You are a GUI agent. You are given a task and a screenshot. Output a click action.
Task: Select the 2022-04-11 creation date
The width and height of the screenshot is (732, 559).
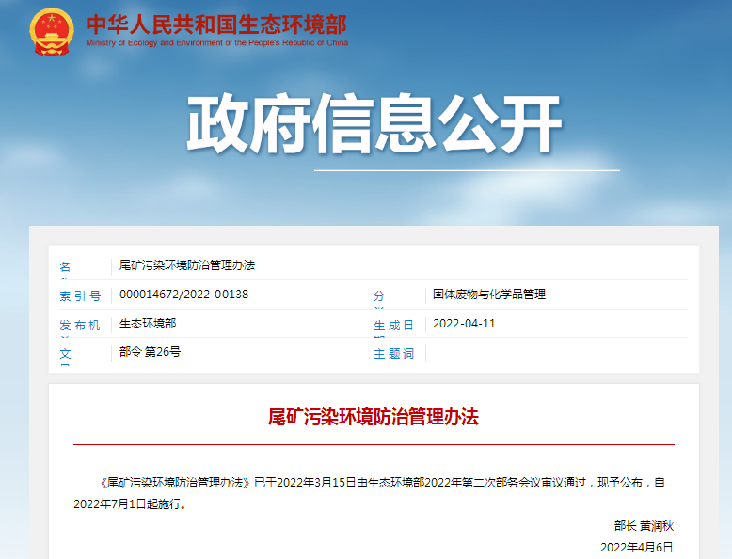464,324
